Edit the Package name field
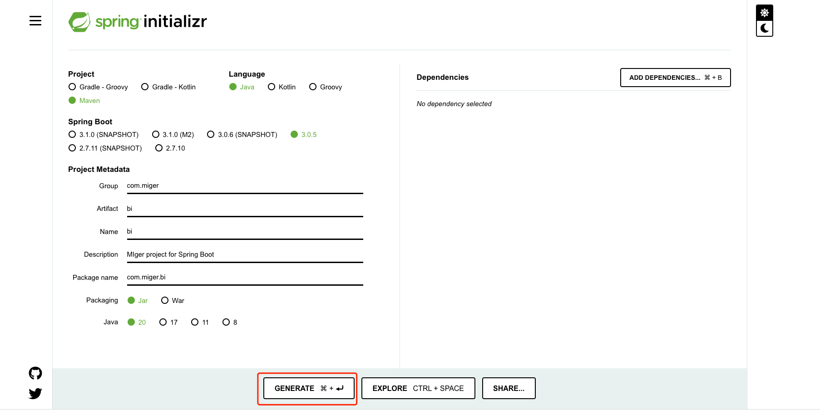Image resolution: width=820 pixels, height=410 pixels. [245, 278]
